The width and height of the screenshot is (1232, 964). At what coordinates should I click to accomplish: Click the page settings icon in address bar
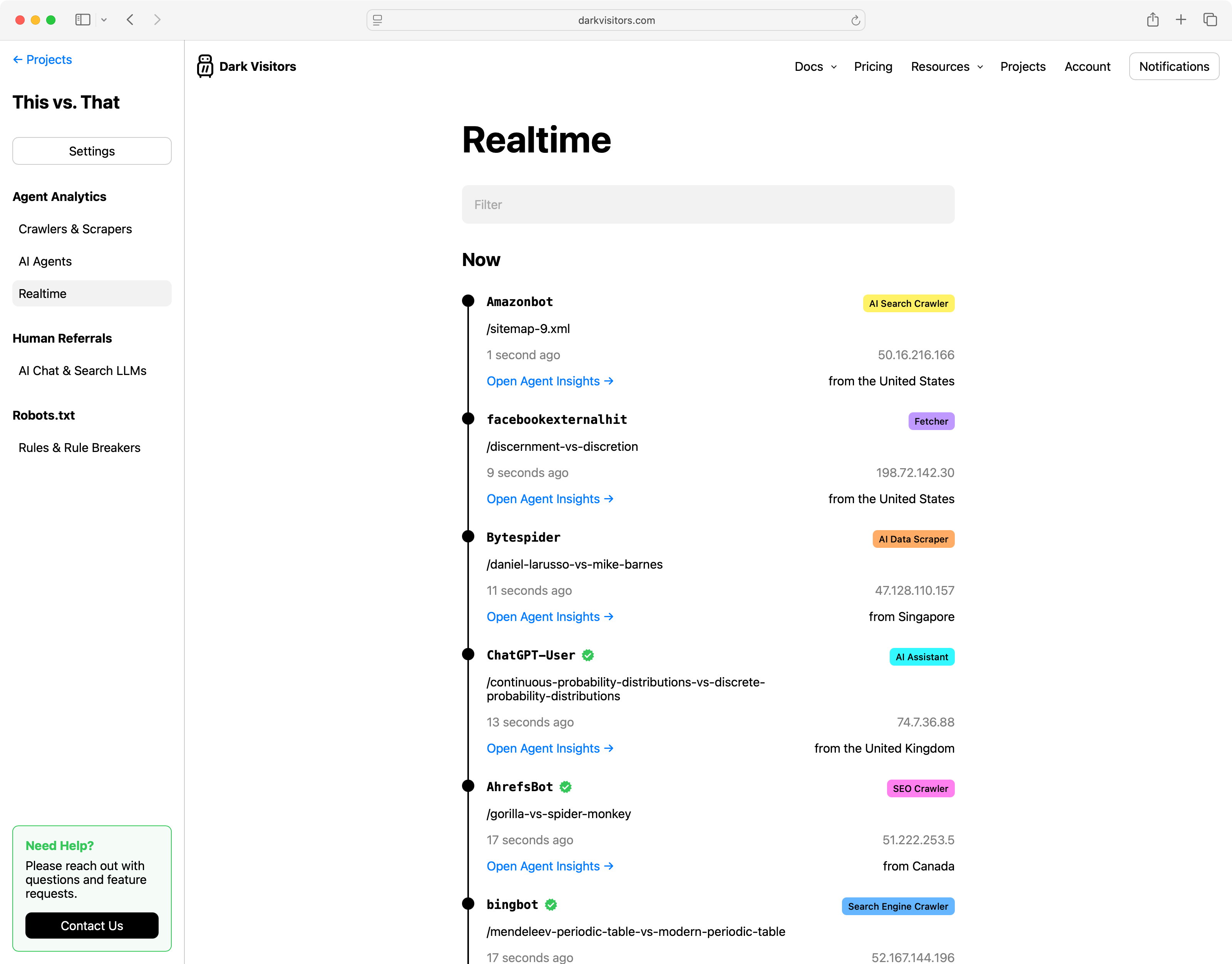[x=378, y=20]
